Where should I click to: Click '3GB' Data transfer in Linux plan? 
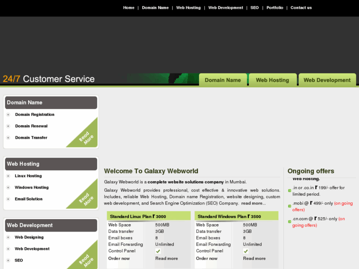point(160,231)
